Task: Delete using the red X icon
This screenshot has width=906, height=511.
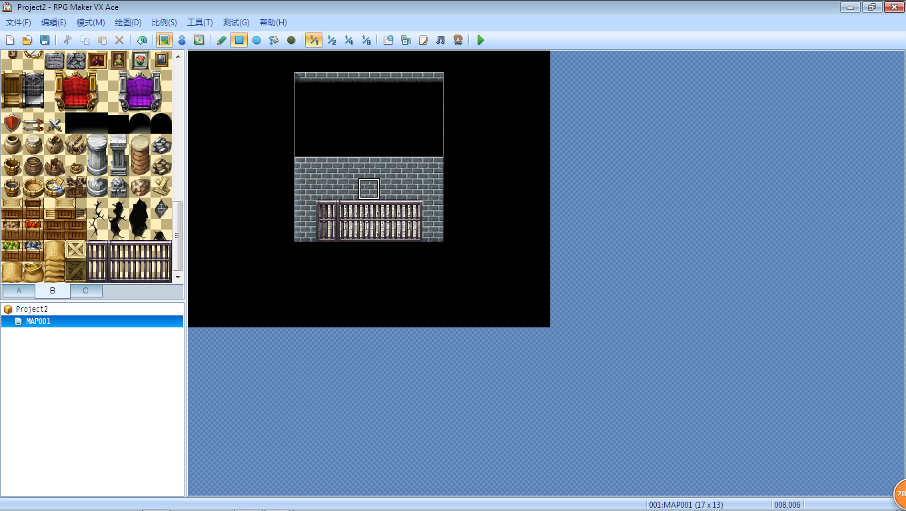Action: 119,40
